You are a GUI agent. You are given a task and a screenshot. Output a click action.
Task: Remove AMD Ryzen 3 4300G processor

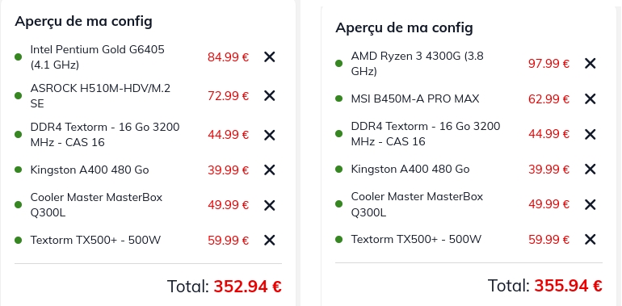tap(590, 64)
